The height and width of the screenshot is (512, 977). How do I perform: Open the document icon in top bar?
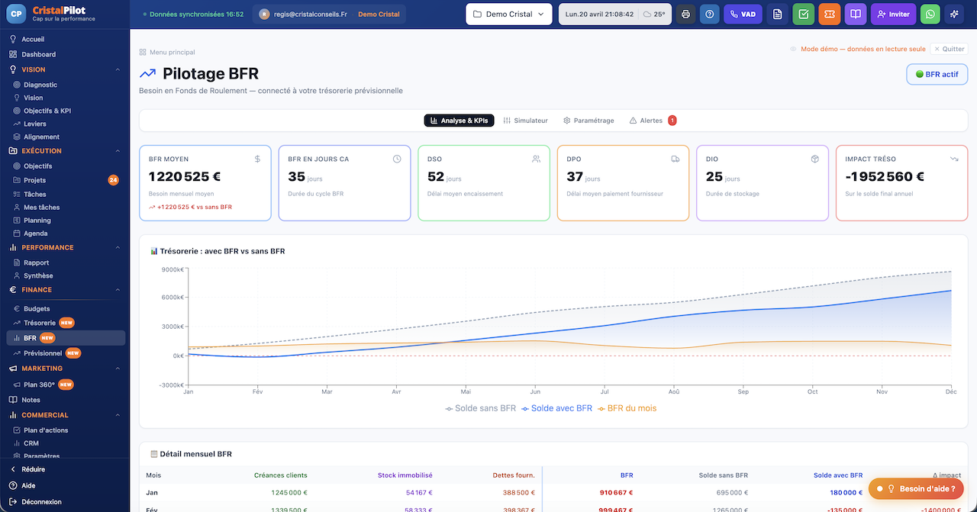tap(777, 14)
